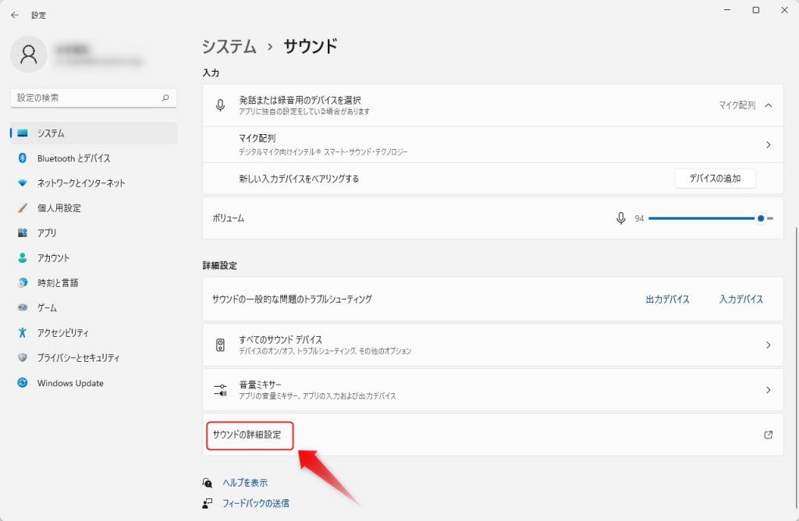Go back with the arrow icon
The width and height of the screenshot is (799, 521).
point(15,16)
